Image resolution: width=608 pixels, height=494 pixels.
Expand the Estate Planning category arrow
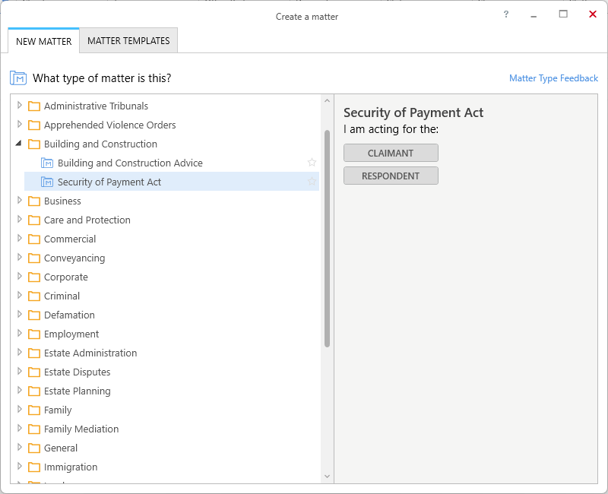click(x=20, y=390)
